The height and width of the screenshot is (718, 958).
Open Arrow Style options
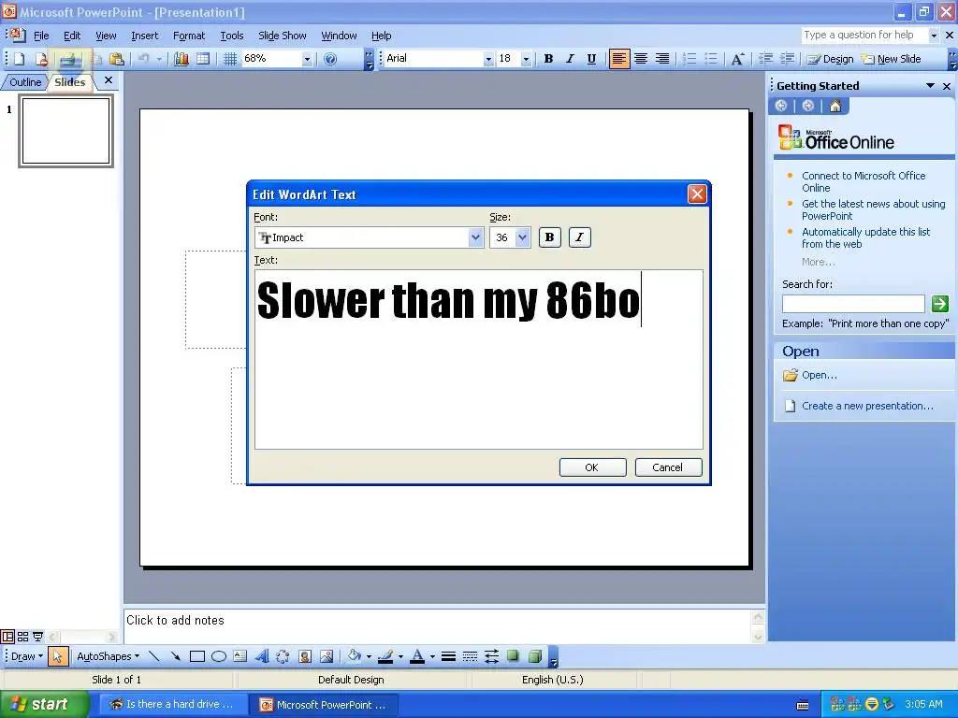click(x=491, y=656)
